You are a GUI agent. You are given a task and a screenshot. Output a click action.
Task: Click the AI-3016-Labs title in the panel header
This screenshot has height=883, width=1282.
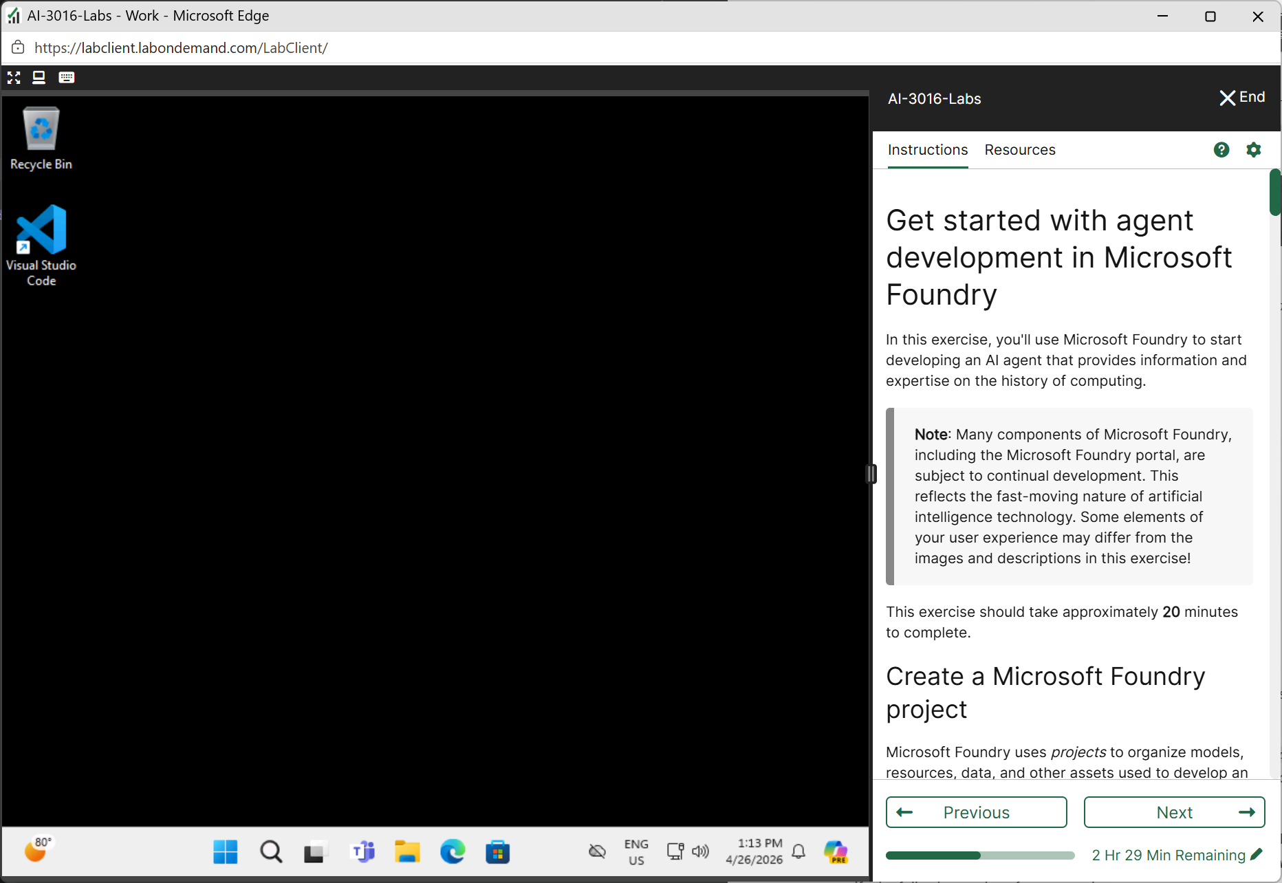[934, 98]
